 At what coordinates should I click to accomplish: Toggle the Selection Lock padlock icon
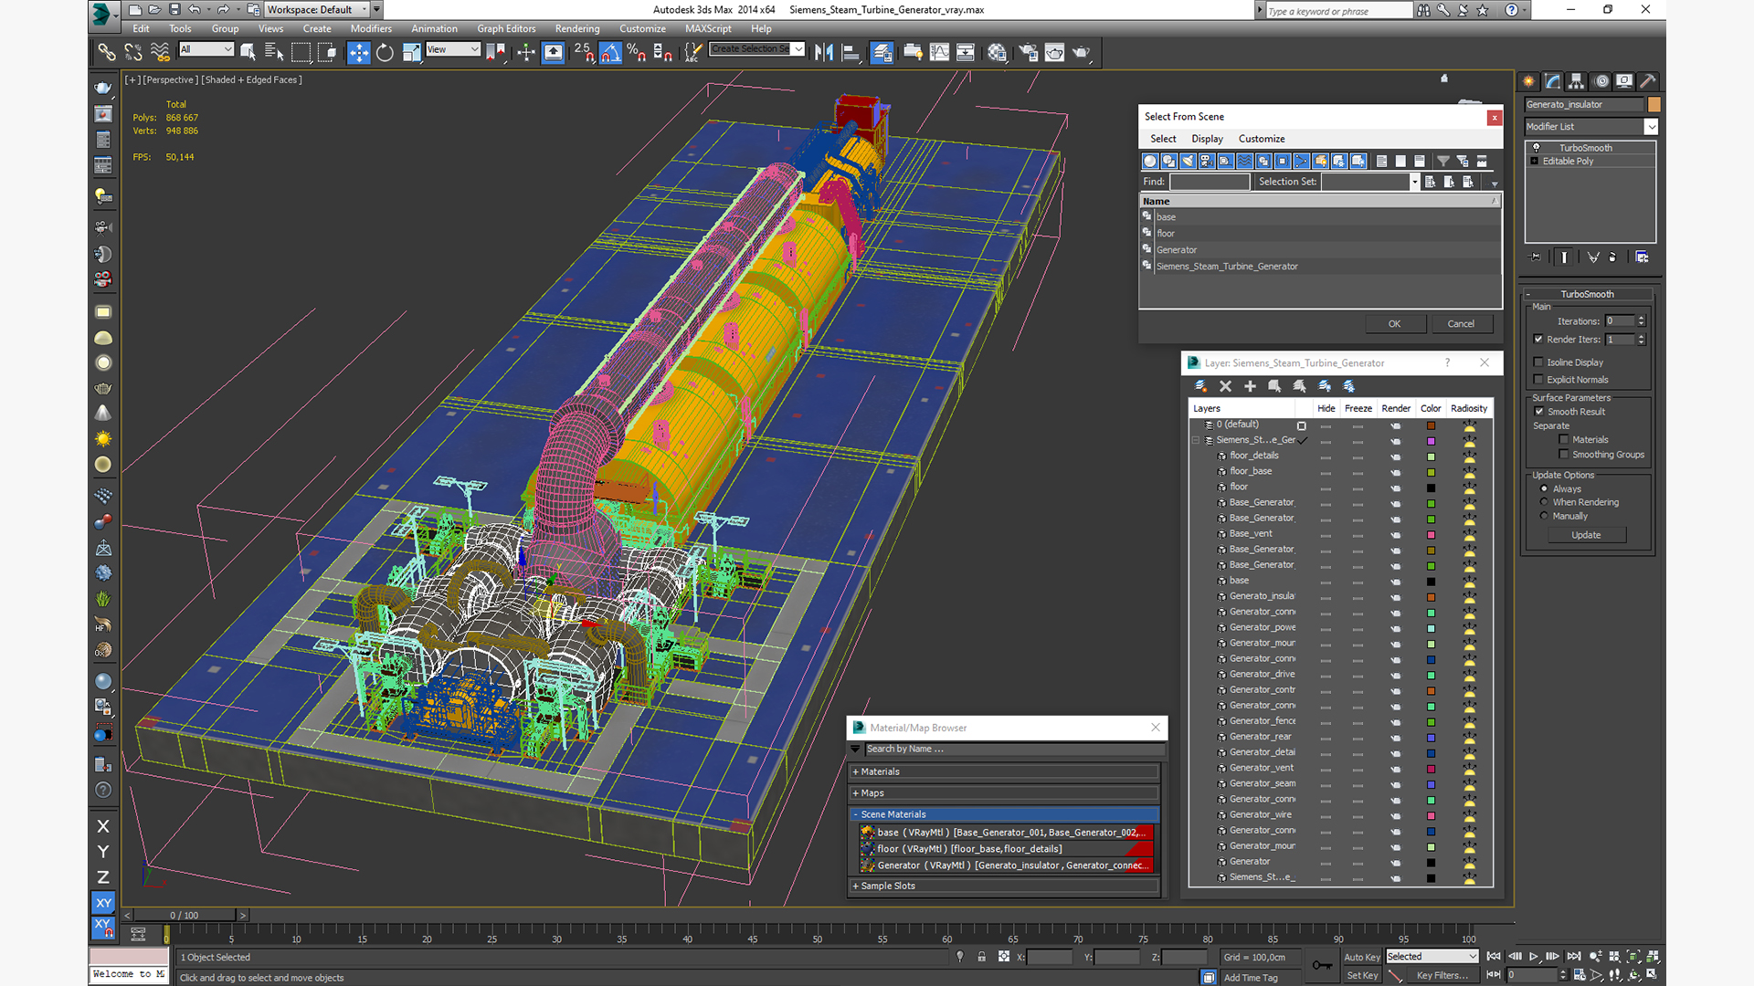[x=981, y=957]
